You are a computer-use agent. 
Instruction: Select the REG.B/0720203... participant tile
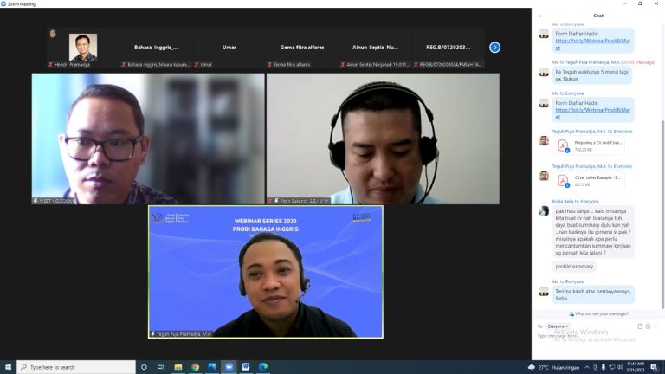tap(448, 48)
